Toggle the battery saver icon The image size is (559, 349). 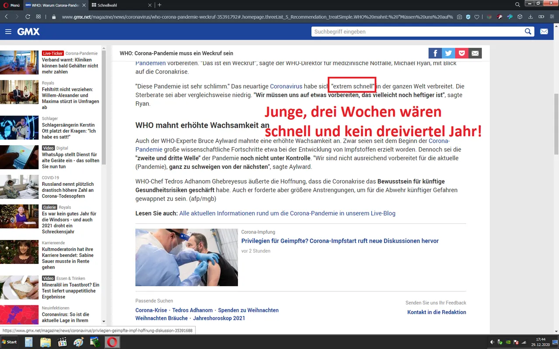tap(541, 17)
